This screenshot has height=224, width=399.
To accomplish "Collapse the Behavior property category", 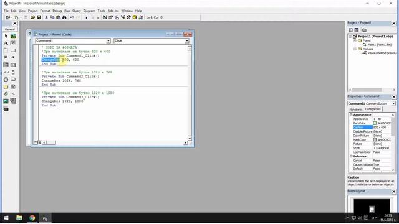I will click(x=351, y=156).
